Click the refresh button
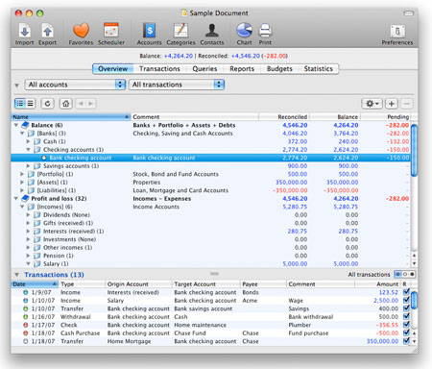Image resolution: width=432 pixels, height=369 pixels. click(x=47, y=104)
